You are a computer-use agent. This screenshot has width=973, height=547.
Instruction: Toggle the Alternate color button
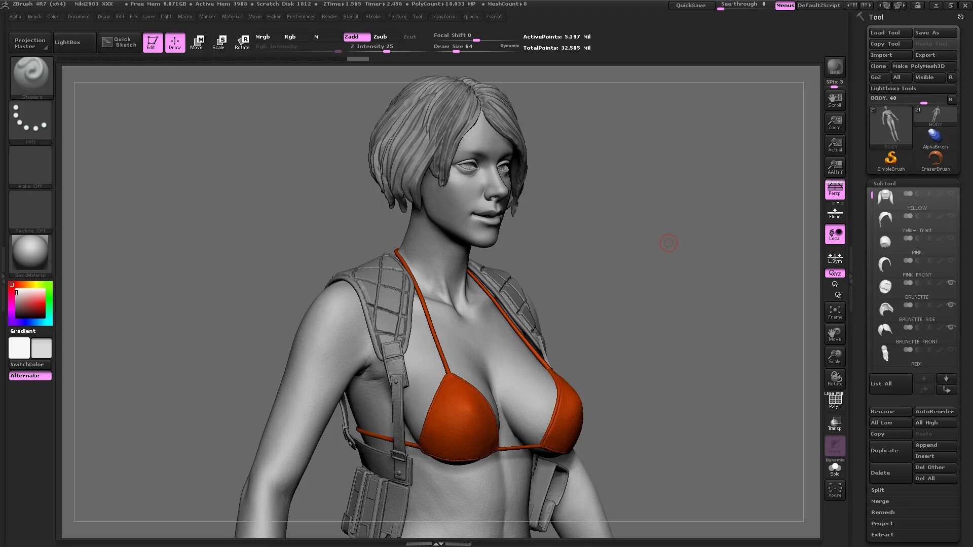pos(30,376)
